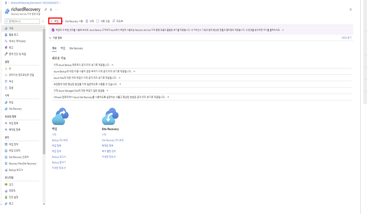Open 백업 정책 link under 백업 card
The image size is (367, 214).
[56, 151]
